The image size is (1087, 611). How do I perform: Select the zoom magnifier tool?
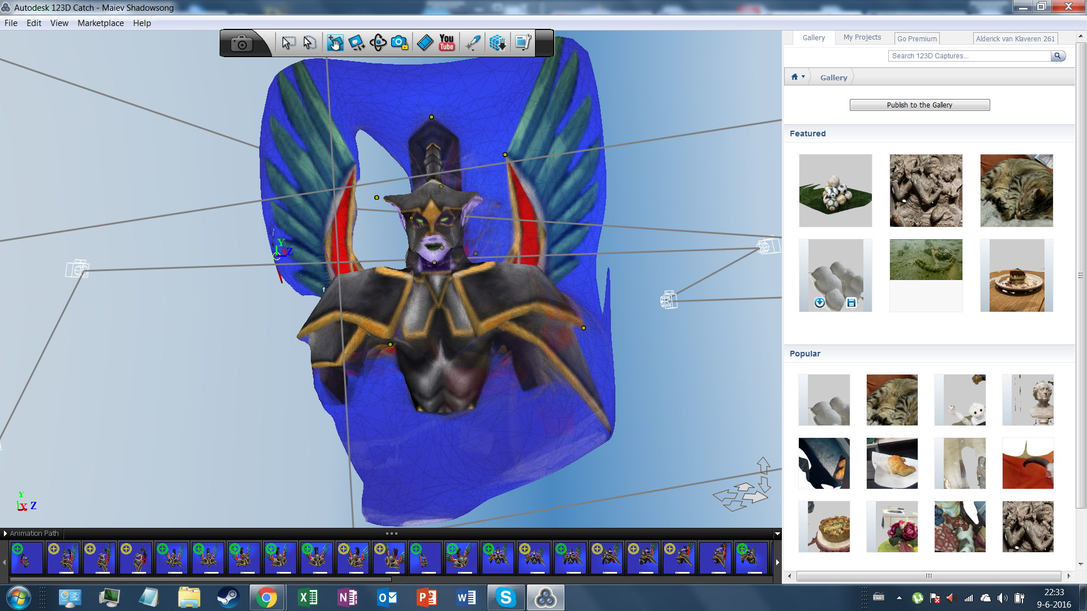click(356, 43)
